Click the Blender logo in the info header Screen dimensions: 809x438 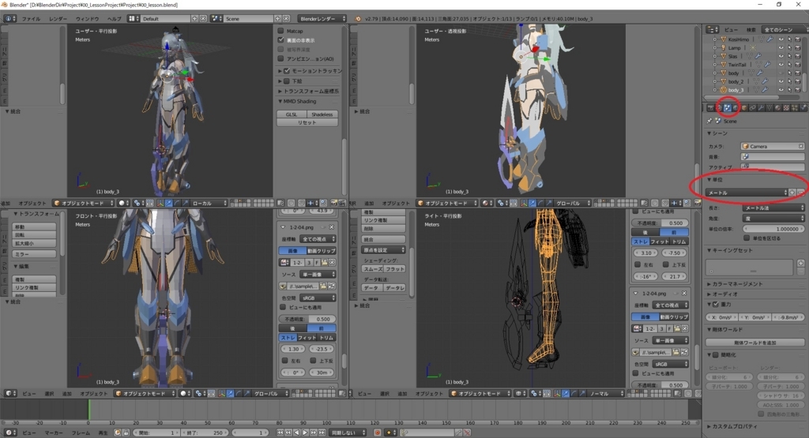pos(358,19)
